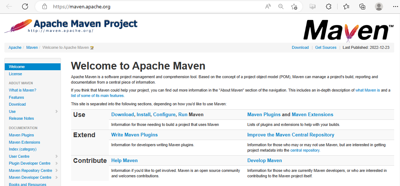Viewport: 400px width, 186px height.
Task: Click the Extend row heading
Action: tap(84, 135)
